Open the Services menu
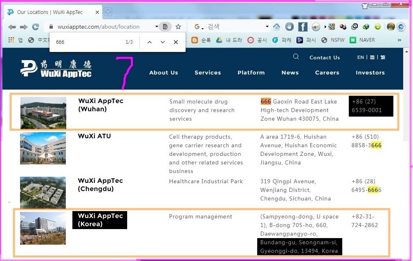This screenshot has height=261, width=413. coord(208,72)
